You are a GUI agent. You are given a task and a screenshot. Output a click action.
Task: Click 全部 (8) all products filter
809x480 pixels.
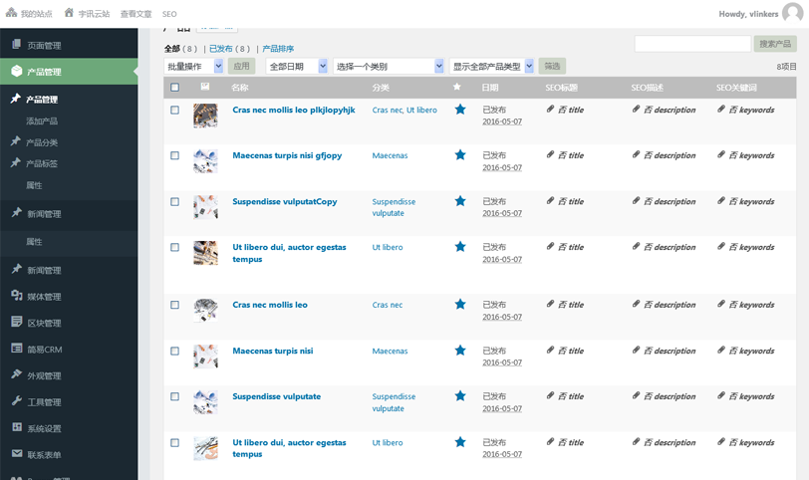click(180, 49)
